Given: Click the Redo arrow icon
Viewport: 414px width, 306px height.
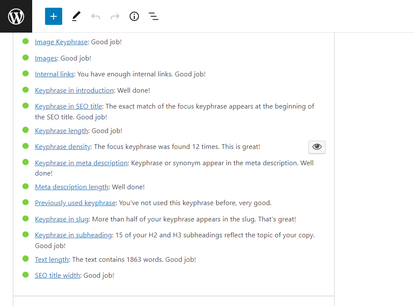Looking at the screenshot, I should click(x=115, y=16).
